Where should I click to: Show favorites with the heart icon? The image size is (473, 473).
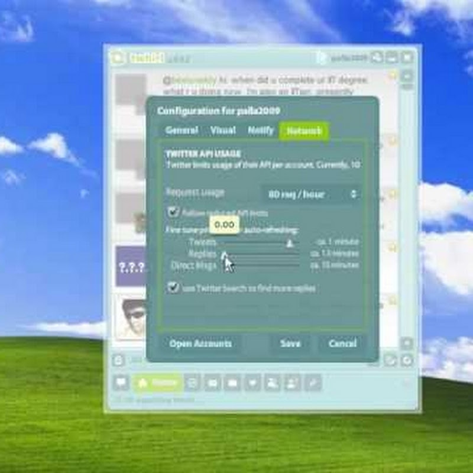click(x=252, y=383)
